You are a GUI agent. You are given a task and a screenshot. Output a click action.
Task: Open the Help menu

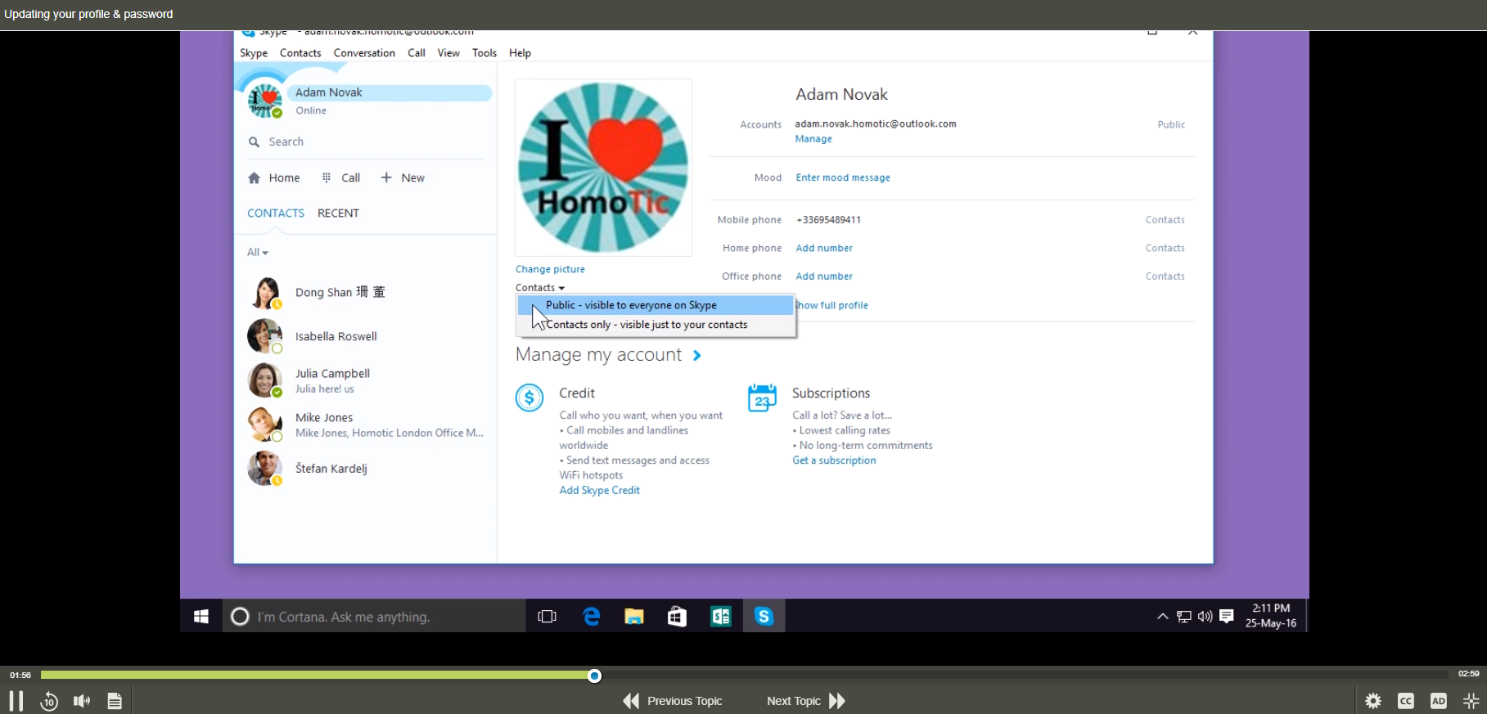520,53
